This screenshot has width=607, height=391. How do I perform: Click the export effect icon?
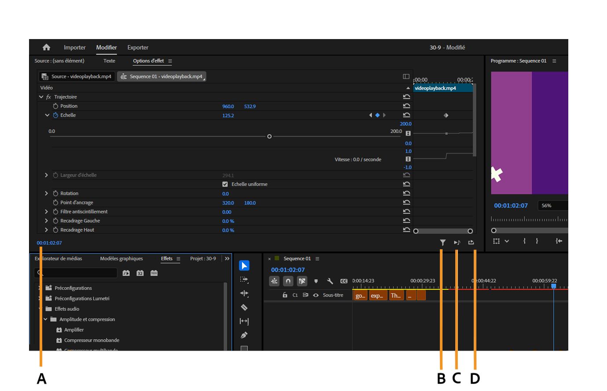coord(471,242)
